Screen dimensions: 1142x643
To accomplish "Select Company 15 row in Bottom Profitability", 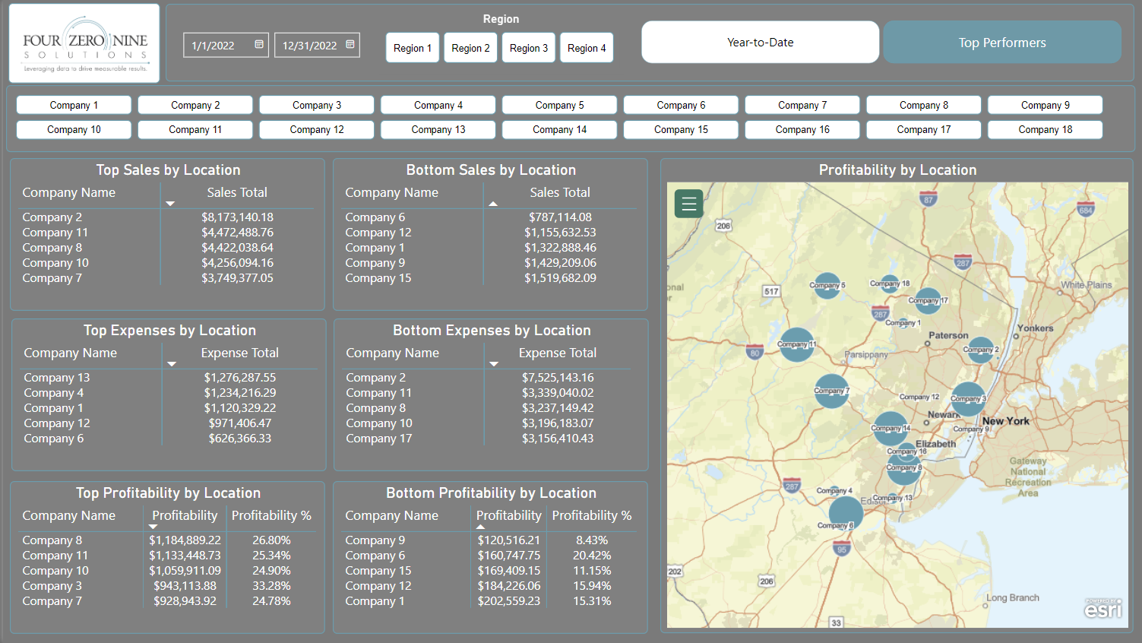I will pyautogui.click(x=490, y=571).
